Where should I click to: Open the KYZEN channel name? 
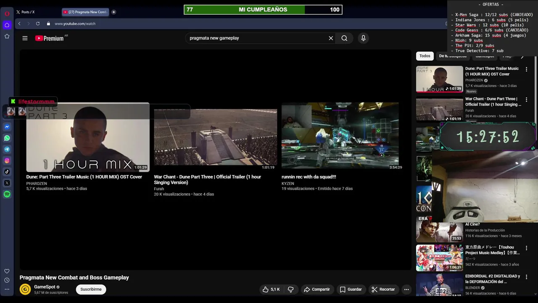click(288, 184)
